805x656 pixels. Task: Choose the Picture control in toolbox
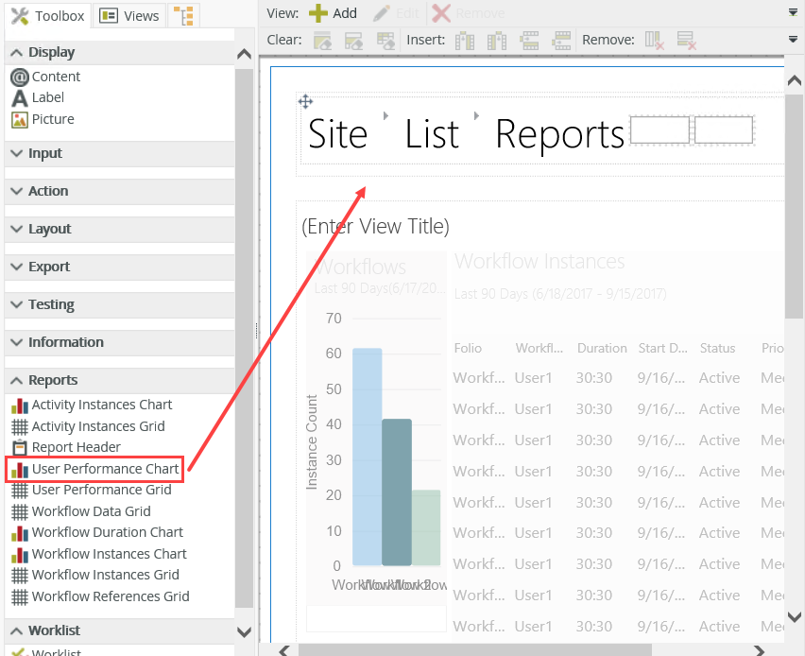pyautogui.click(x=52, y=119)
